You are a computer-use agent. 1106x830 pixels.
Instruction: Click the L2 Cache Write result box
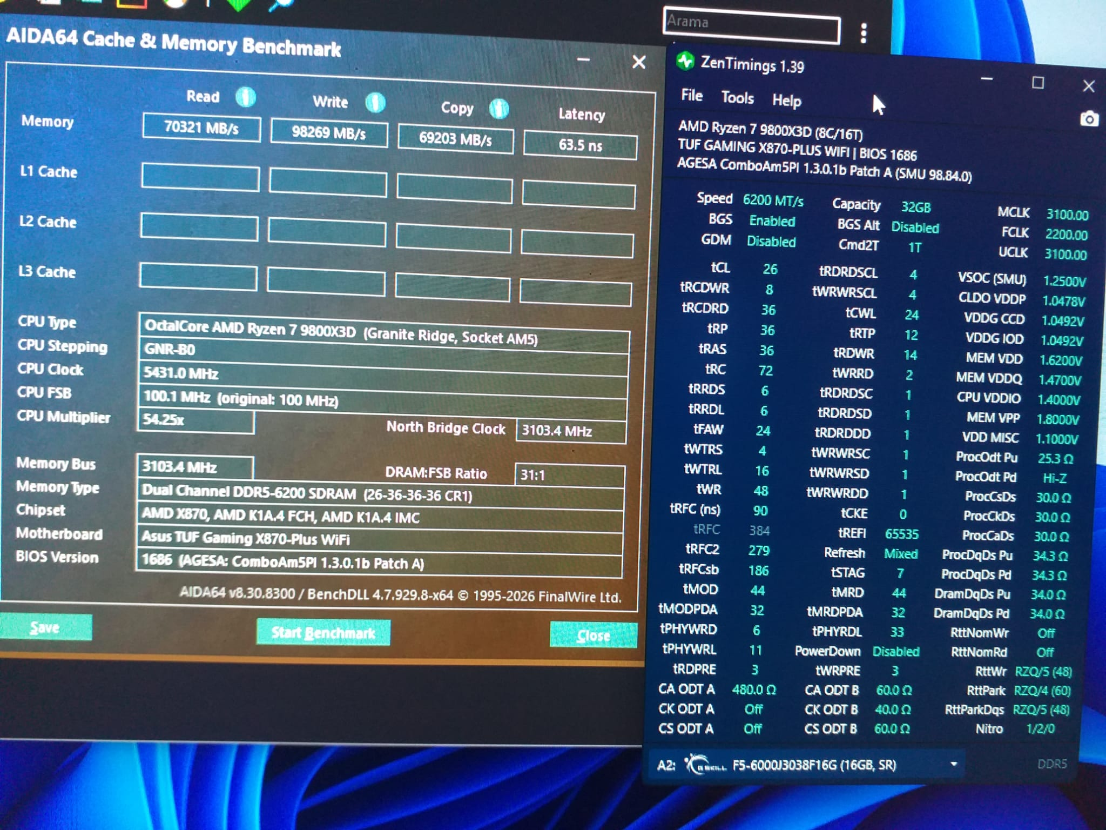327,233
